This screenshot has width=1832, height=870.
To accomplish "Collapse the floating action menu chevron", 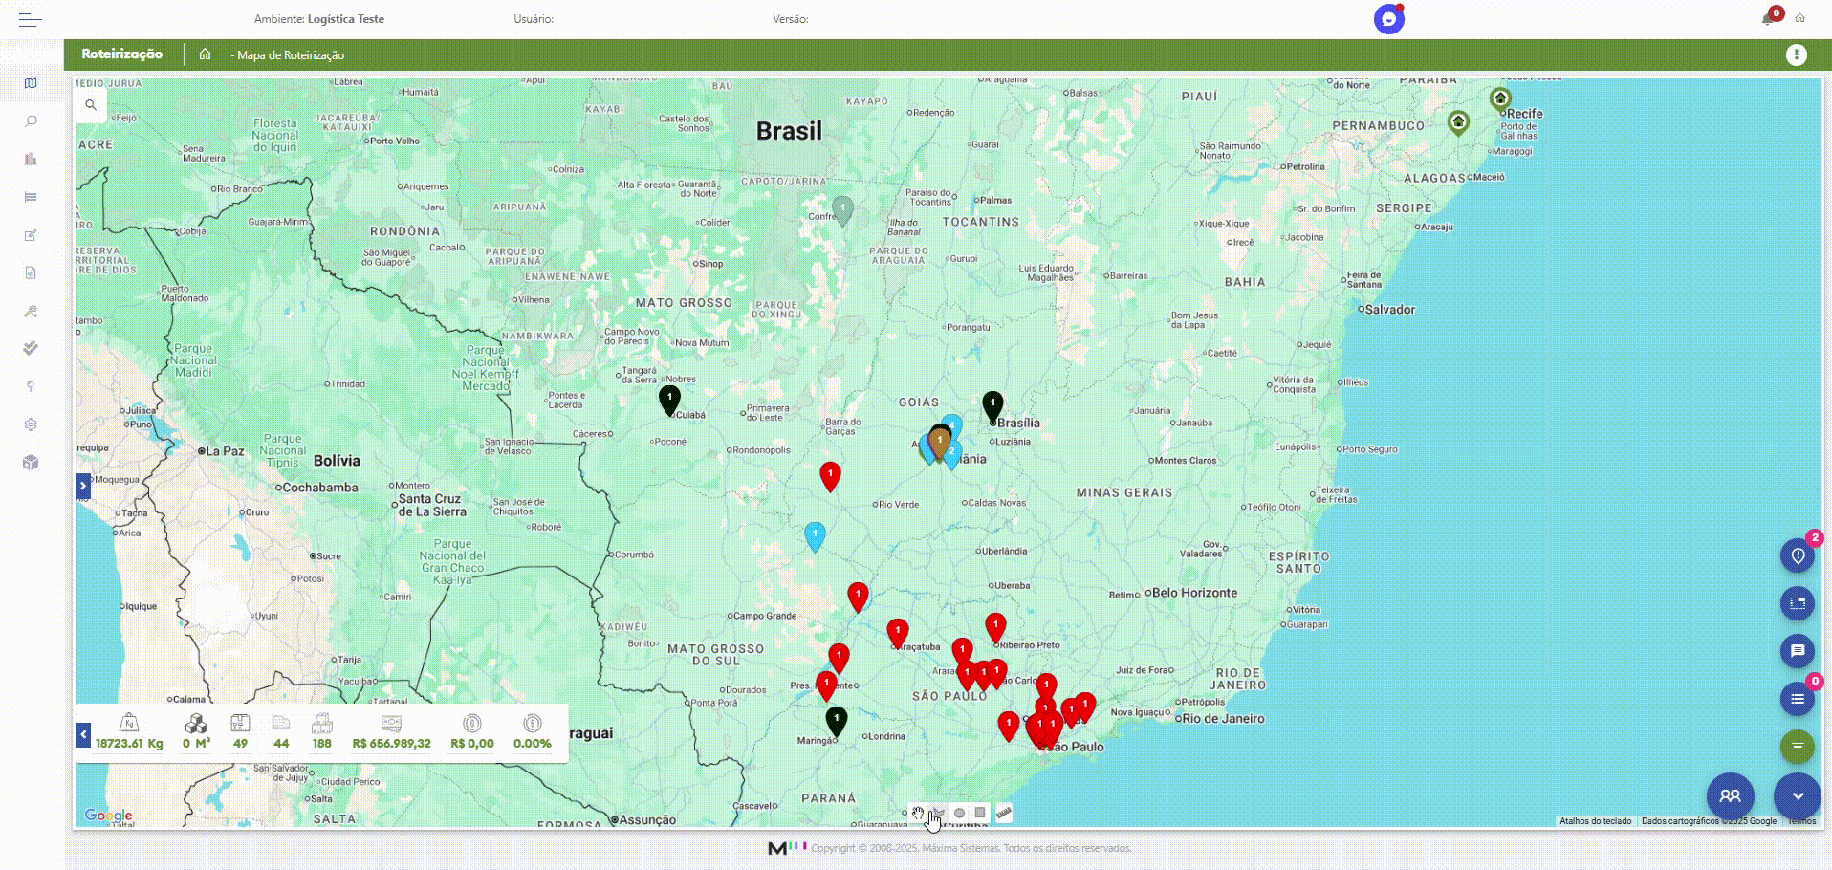I will click(x=1797, y=795).
